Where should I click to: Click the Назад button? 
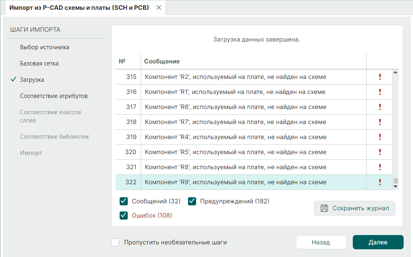[321, 242]
